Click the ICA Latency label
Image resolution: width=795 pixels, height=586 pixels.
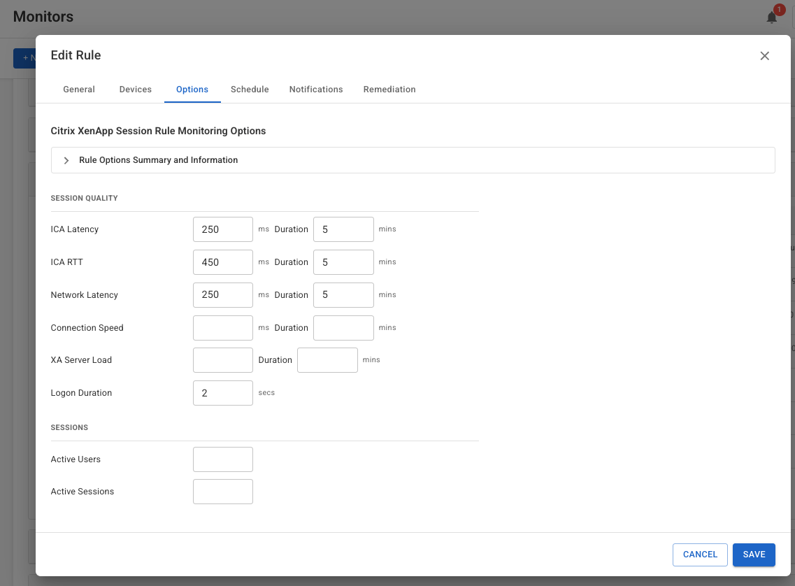coord(75,229)
